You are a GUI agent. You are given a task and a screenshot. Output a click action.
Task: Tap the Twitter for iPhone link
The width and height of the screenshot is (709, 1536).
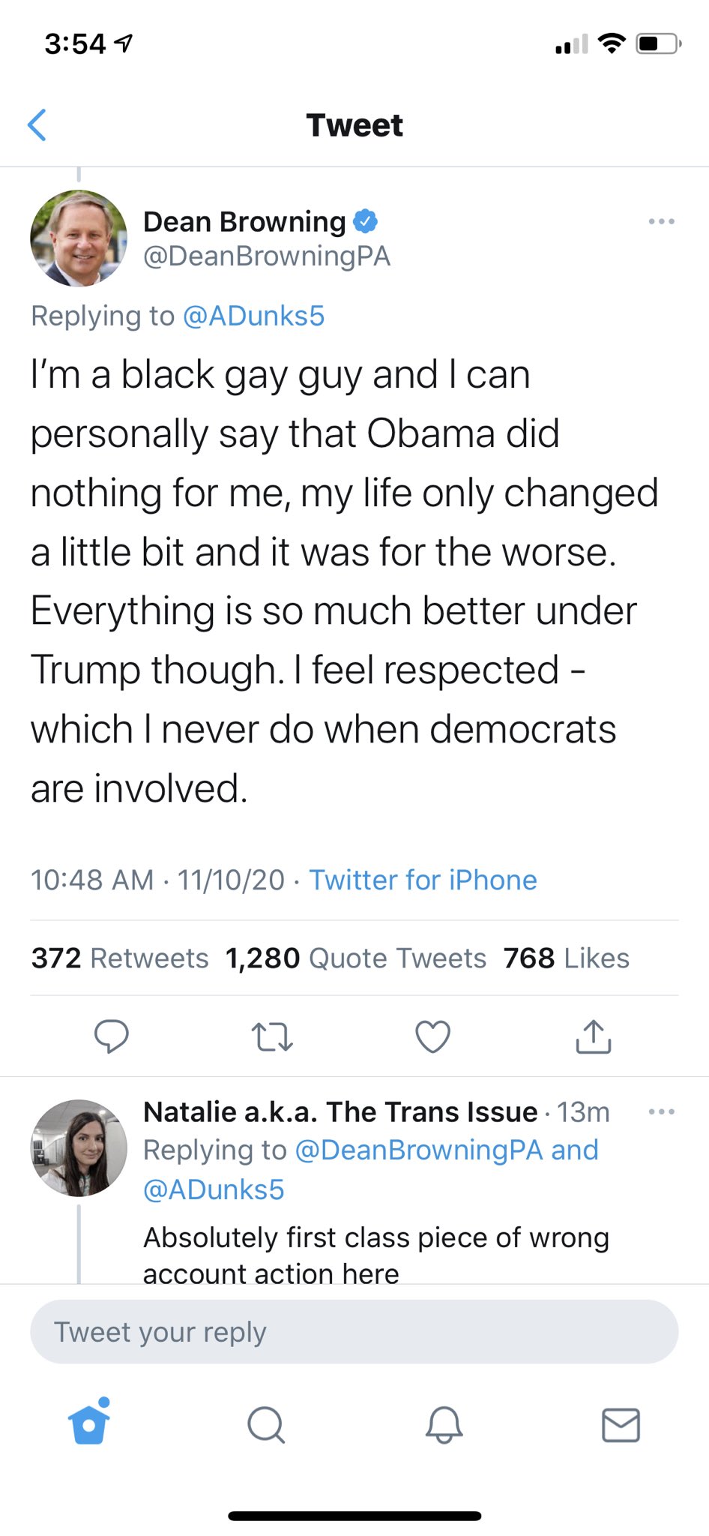423,880
